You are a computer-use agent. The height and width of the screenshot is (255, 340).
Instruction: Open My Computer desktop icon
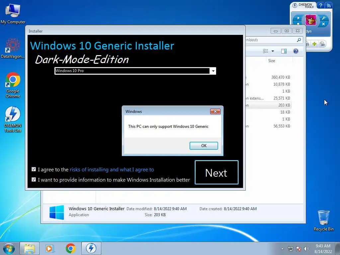click(x=13, y=13)
